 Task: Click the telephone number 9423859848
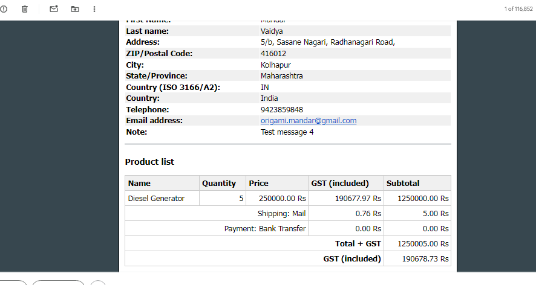281,109
